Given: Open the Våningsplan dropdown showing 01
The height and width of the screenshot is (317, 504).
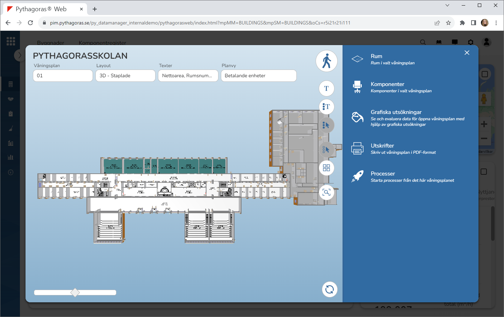Looking at the screenshot, I should click(63, 75).
